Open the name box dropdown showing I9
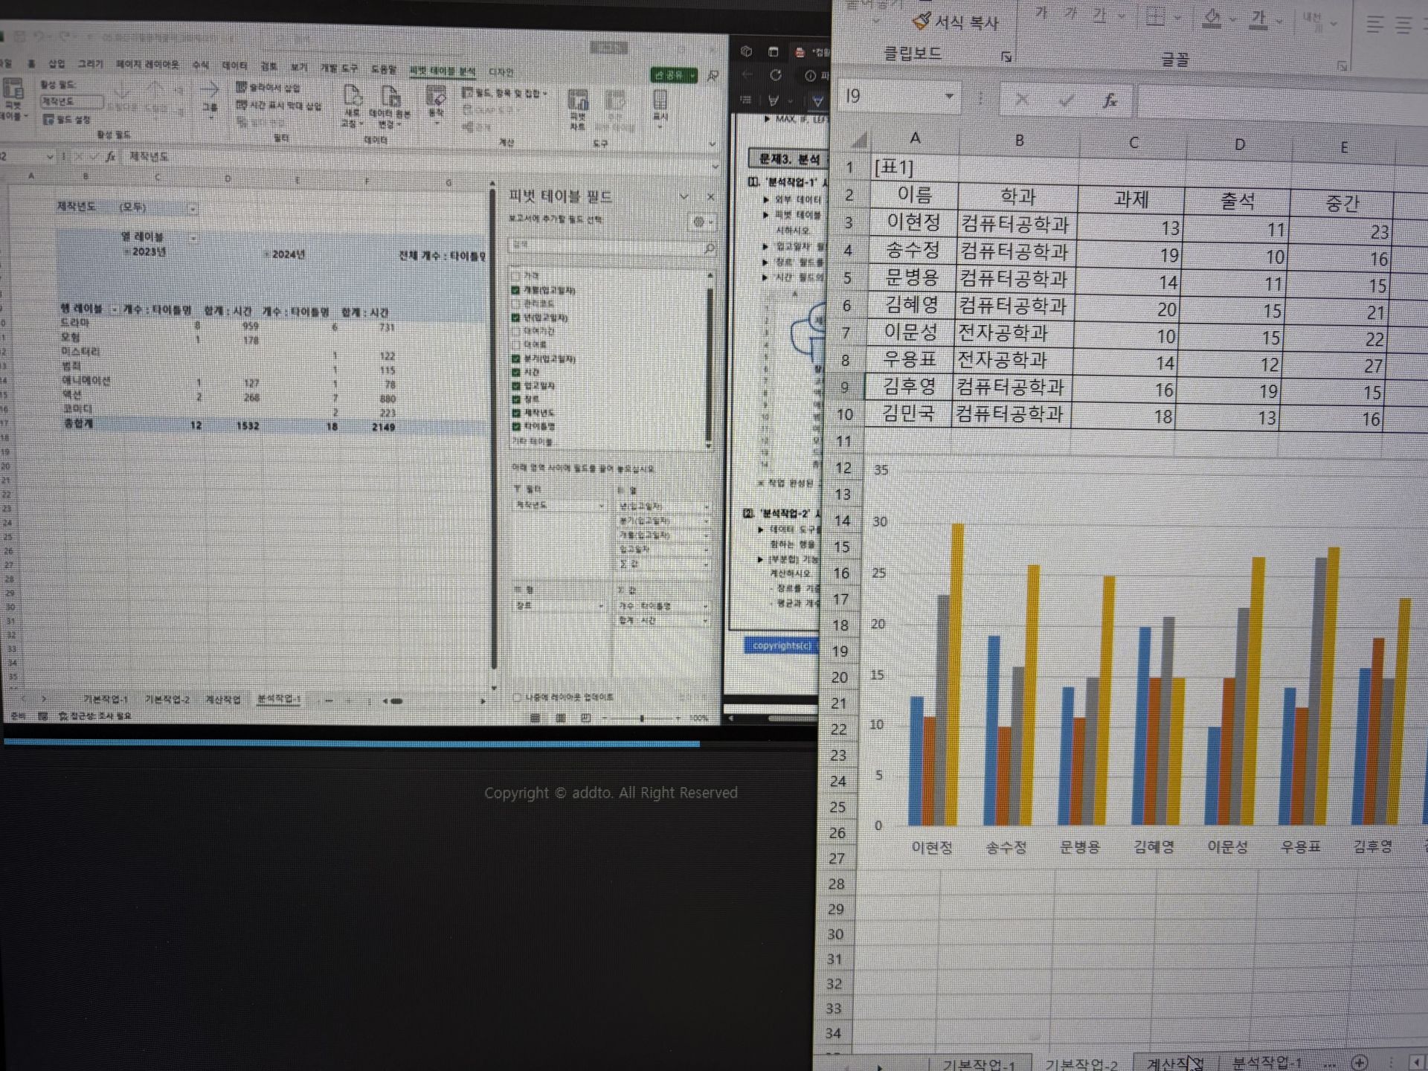Screen dimensions: 1428x1071 point(949,96)
